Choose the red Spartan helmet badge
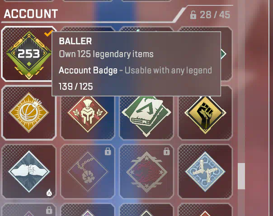This screenshot has width=273, height=216. (x=88, y=113)
